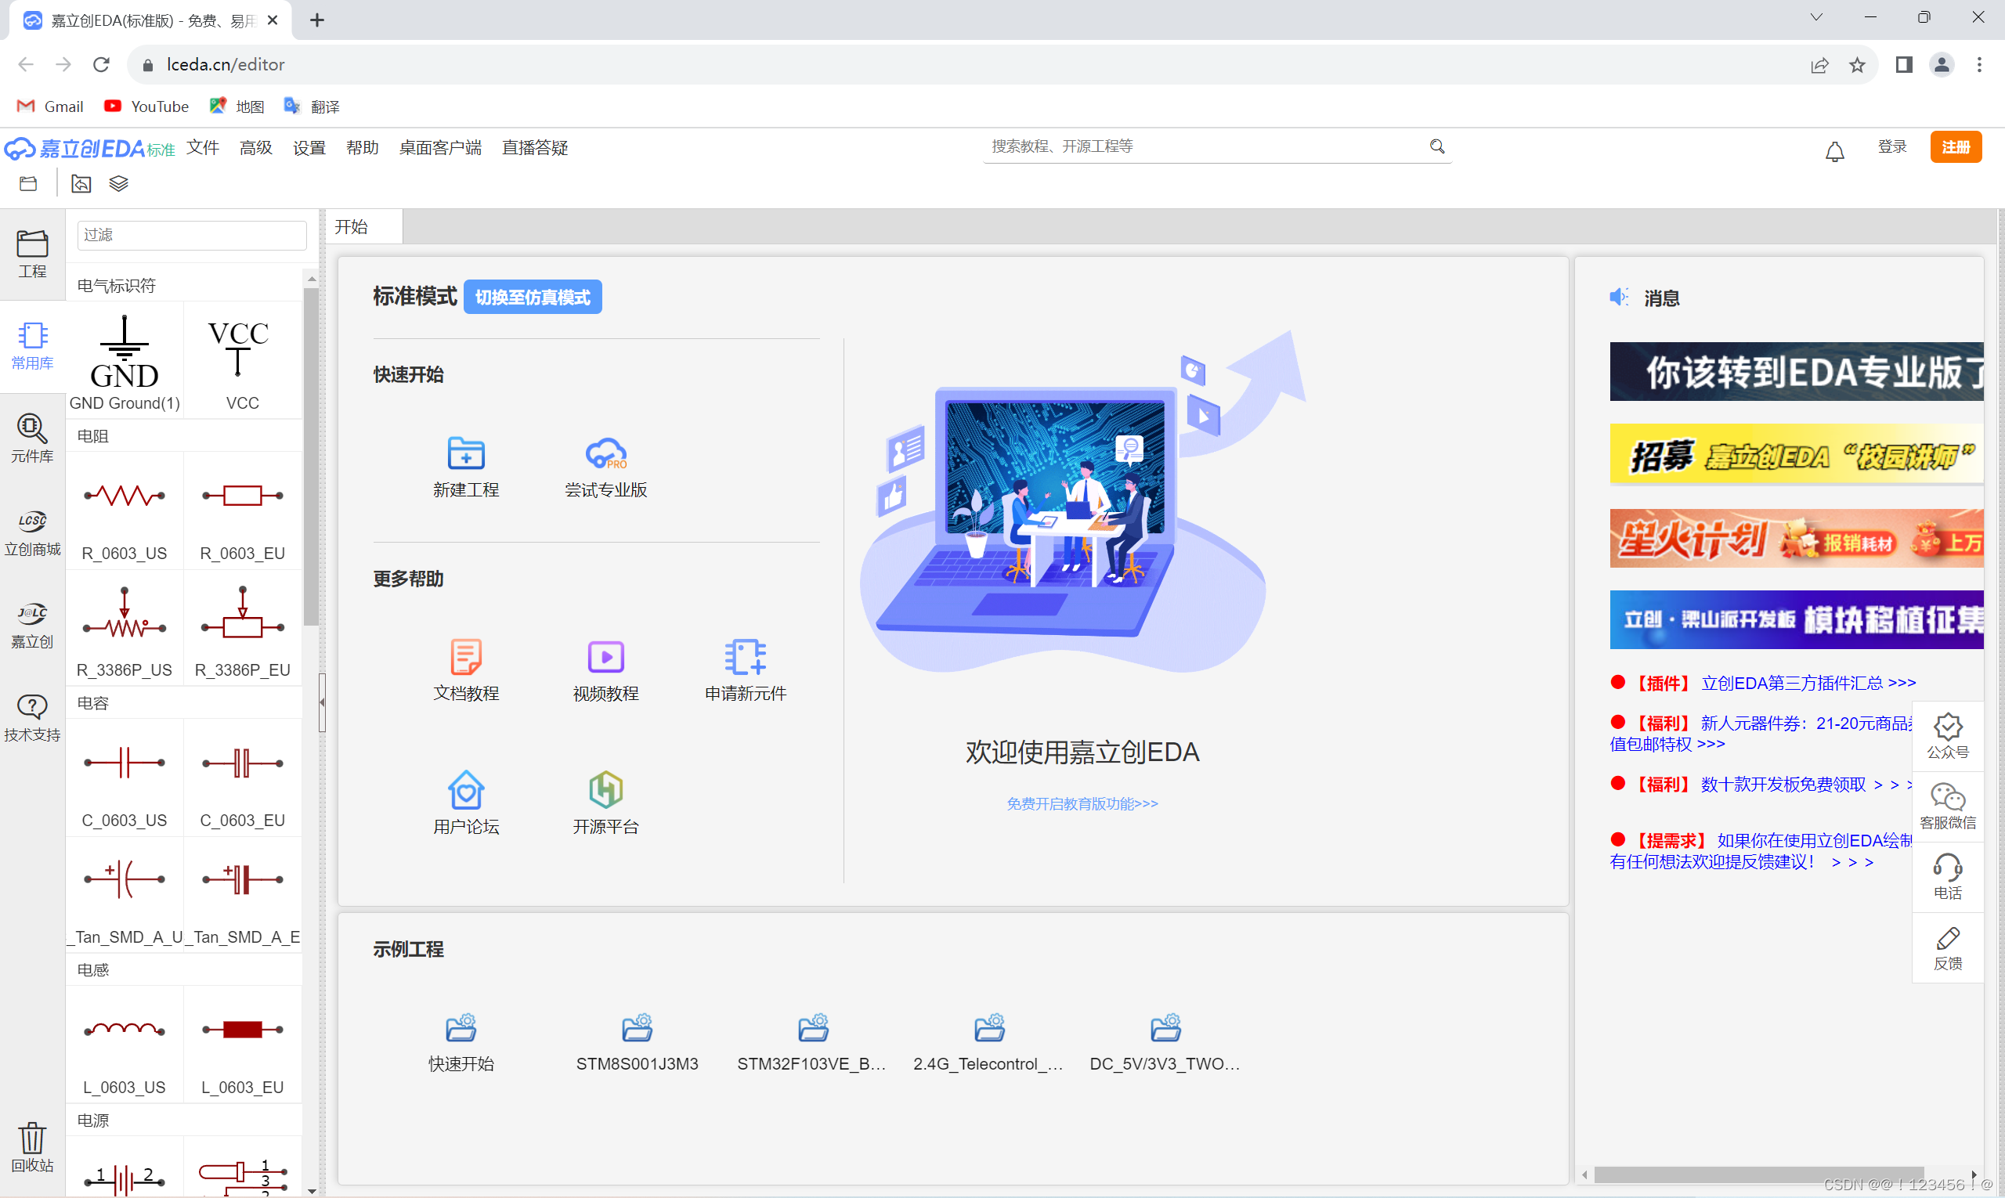Click the orange 注册 register button

[1955, 147]
